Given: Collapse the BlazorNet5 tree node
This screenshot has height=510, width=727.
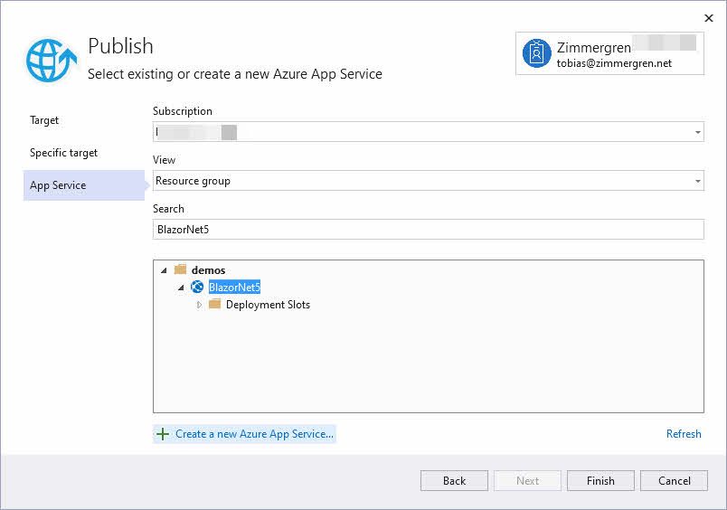Looking at the screenshot, I should click(x=181, y=288).
